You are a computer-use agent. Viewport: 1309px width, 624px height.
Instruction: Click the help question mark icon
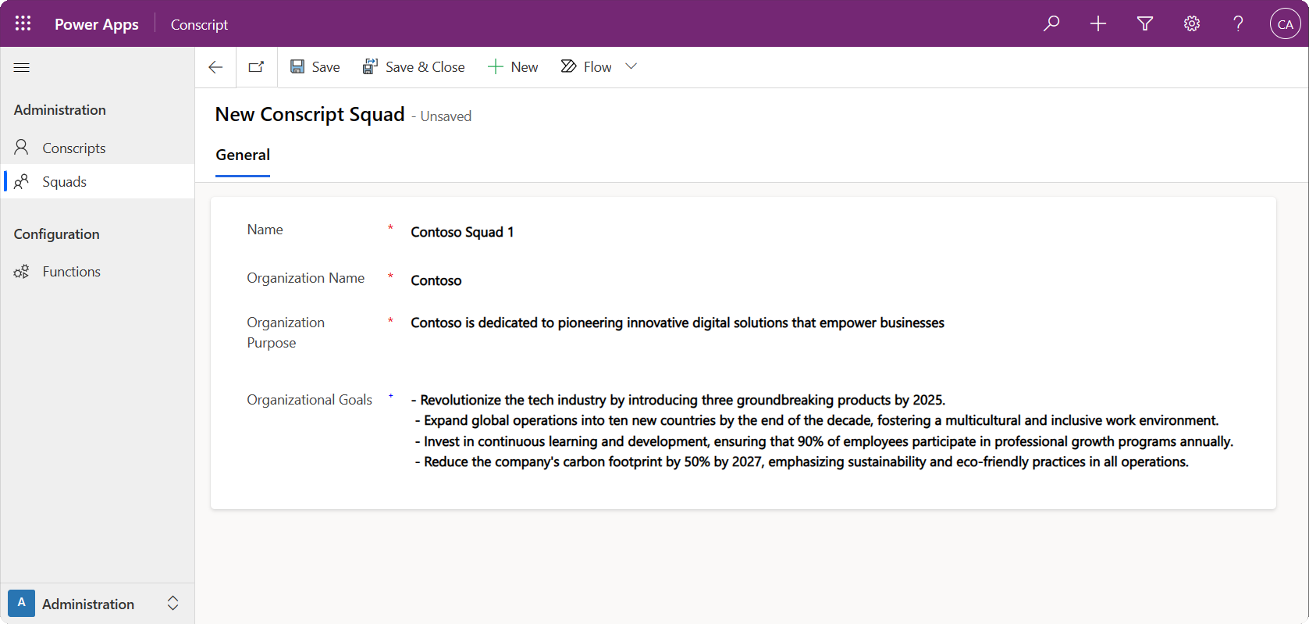1238,23
